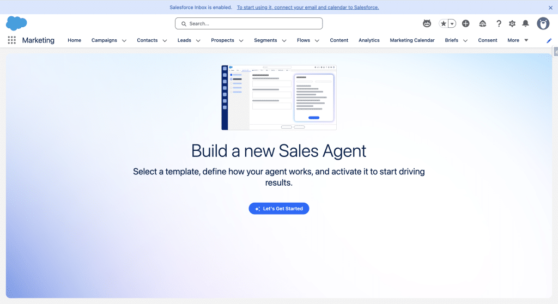This screenshot has width=558, height=304.
Task: Open the Consent tab
Action: [x=488, y=40]
